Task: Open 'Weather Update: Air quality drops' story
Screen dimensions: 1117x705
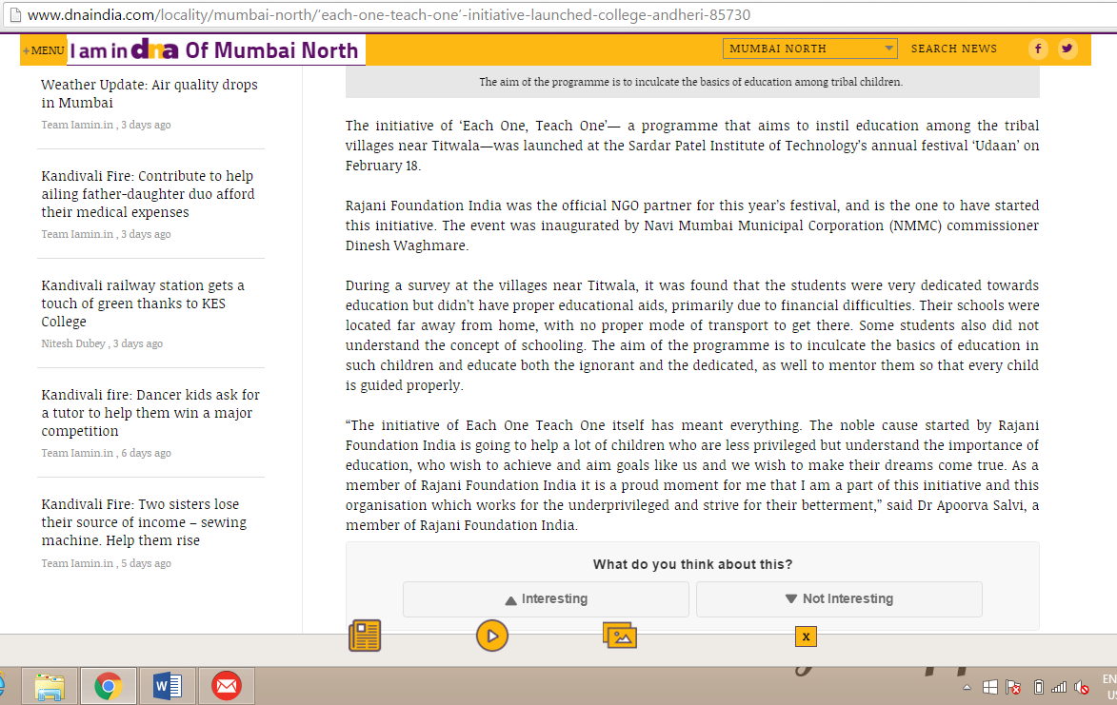Action: [150, 93]
